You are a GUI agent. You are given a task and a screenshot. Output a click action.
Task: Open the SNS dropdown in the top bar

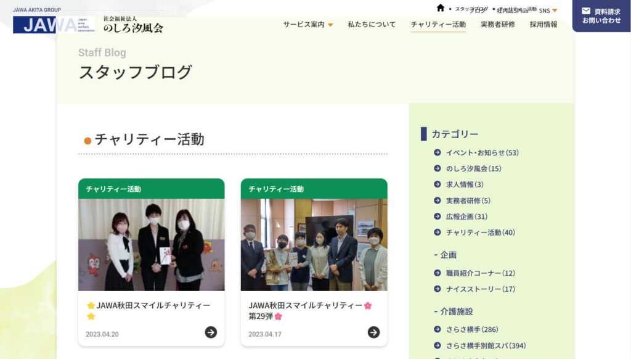click(x=548, y=10)
